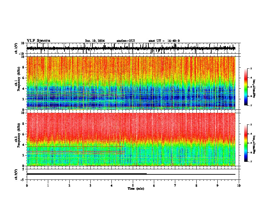Click the ch.2 spectrogram panel

point(131,139)
